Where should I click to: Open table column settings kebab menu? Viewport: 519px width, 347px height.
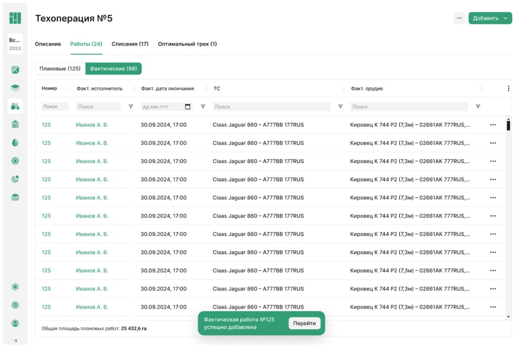pos(508,89)
